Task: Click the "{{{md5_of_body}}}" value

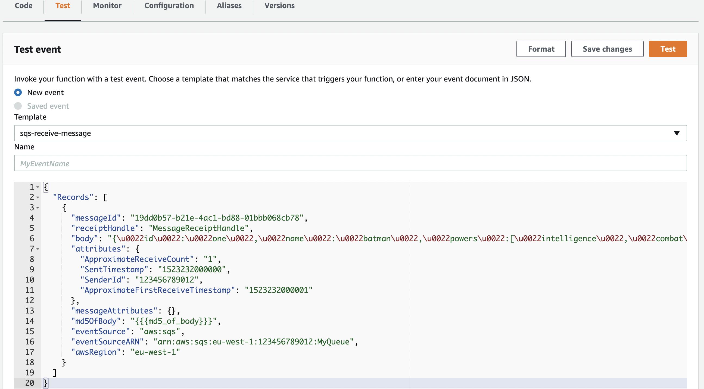Action: pos(173,321)
